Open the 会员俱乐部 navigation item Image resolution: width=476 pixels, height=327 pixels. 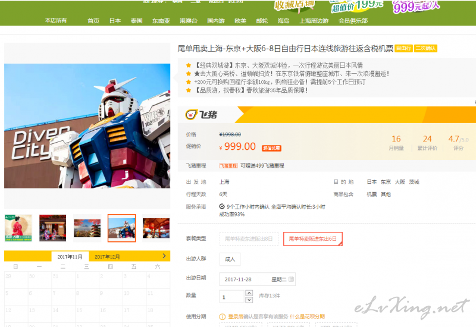click(x=353, y=21)
